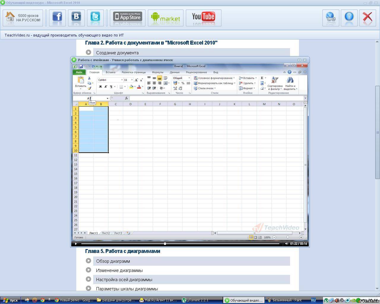Select the Normal view button in status bar
Screen dimensions: 380x304
click(251, 237)
